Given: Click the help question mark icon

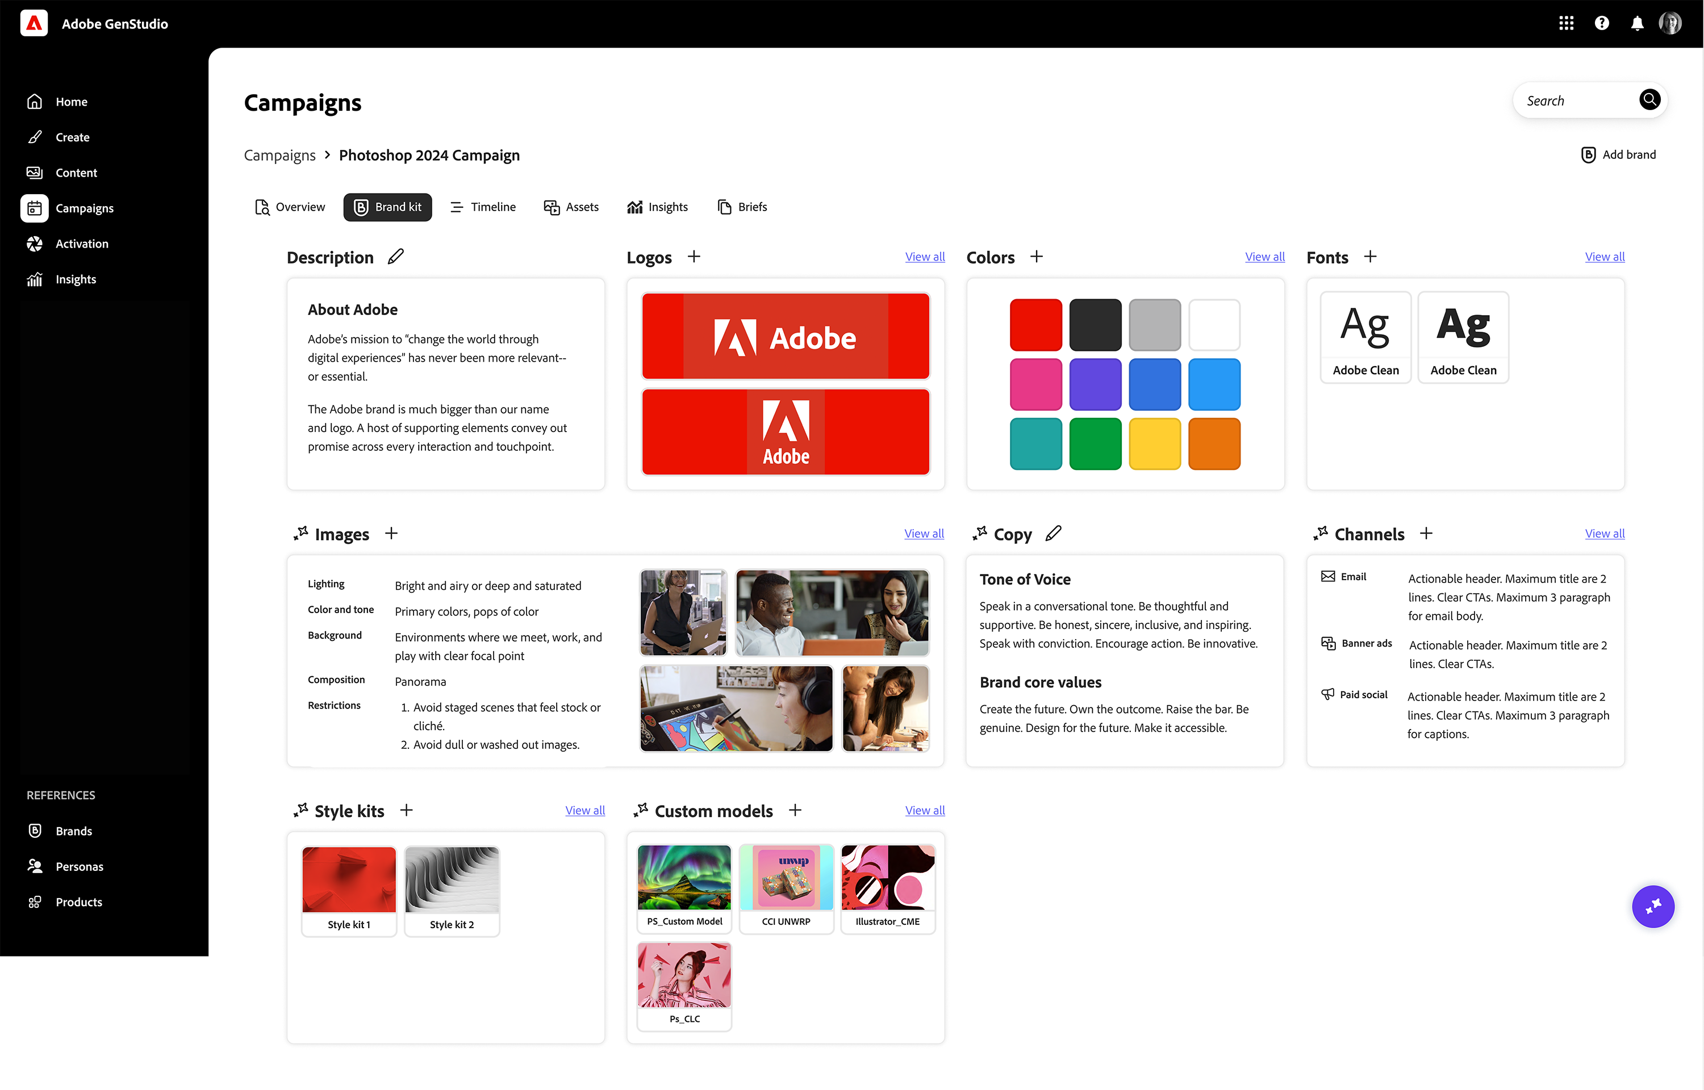Looking at the screenshot, I should click(1601, 23).
